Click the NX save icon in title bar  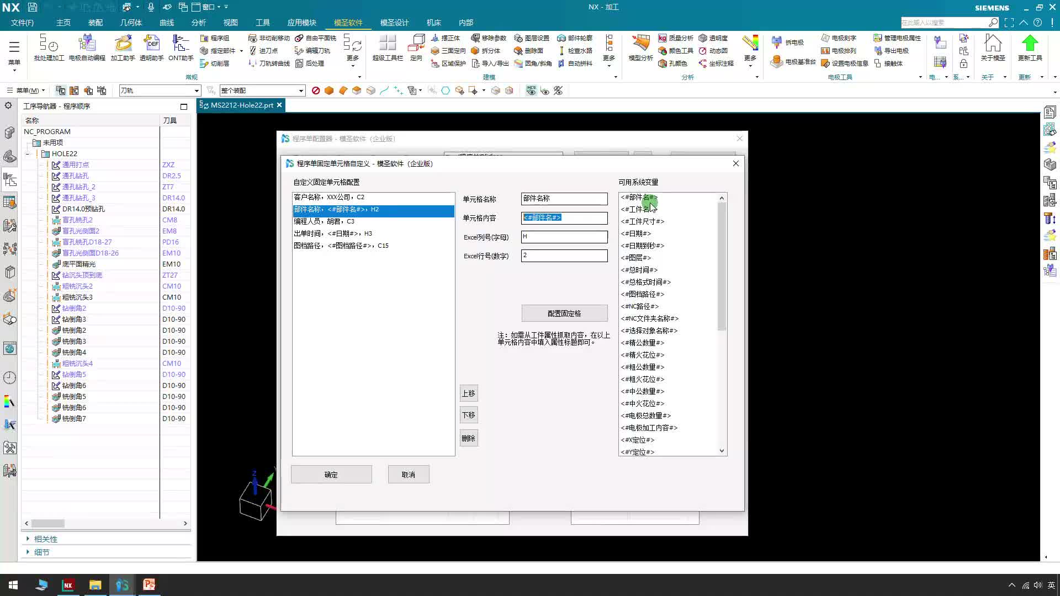pyautogui.click(x=33, y=7)
